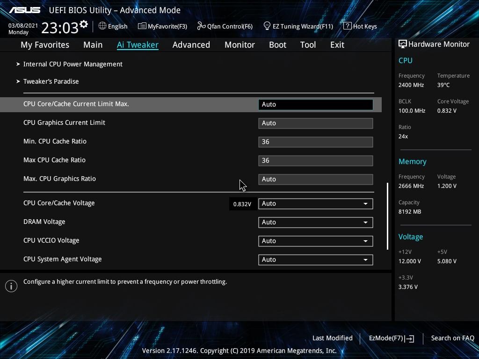Open CPU System Agent Voltage dropdown
Viewport: 479px width, 359px height.
point(316,259)
